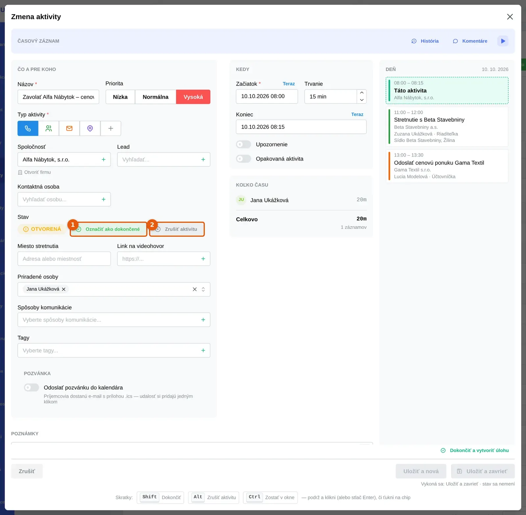526x515 pixels.
Task: Open the Spôsoby komunikácie selector
Action: pos(114,320)
